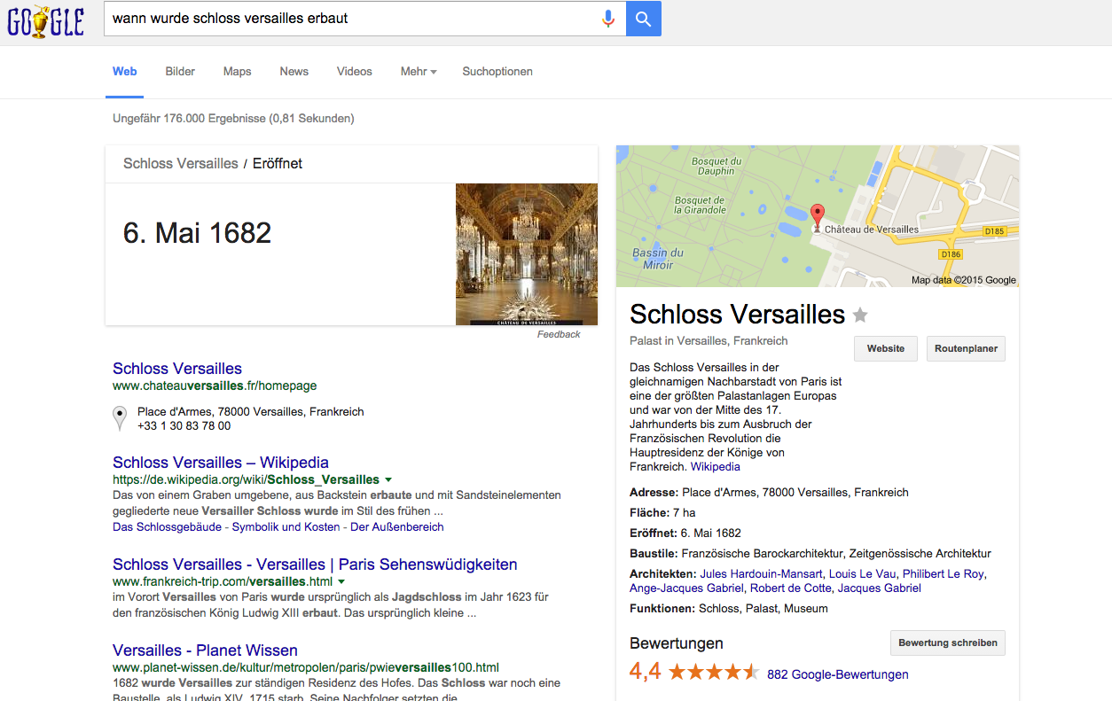Click the Website button
Image resolution: width=1112 pixels, height=701 pixels.
(886, 348)
